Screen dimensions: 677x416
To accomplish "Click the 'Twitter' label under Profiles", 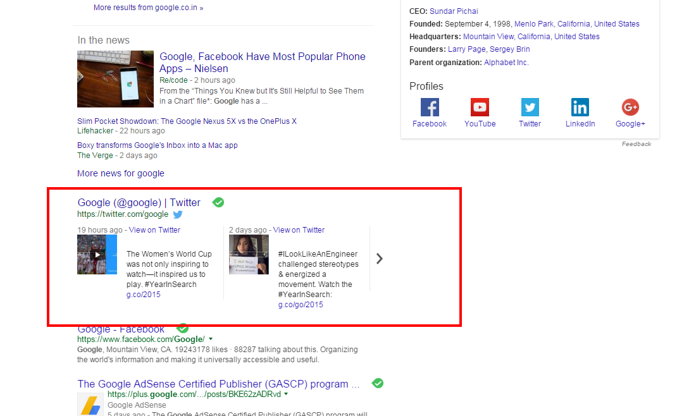I will click(x=530, y=124).
